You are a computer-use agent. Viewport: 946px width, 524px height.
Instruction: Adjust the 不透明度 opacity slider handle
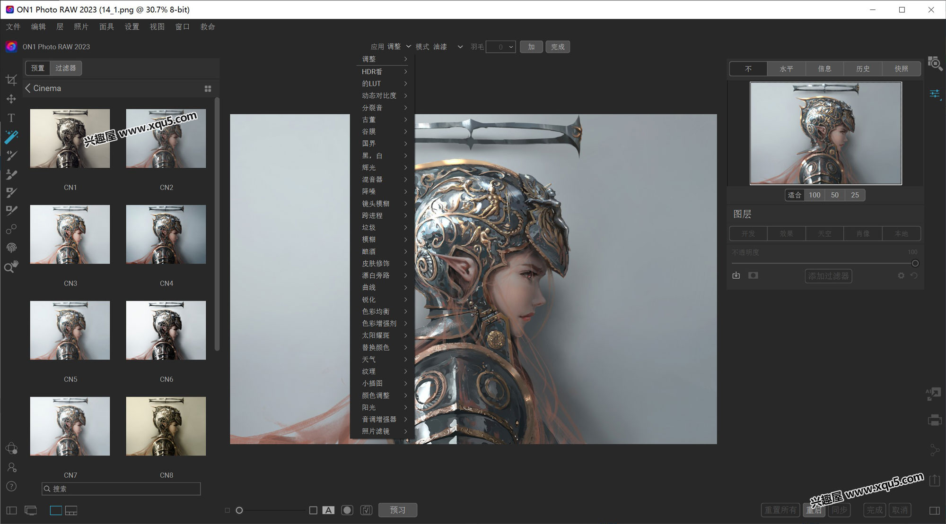pyautogui.click(x=915, y=263)
